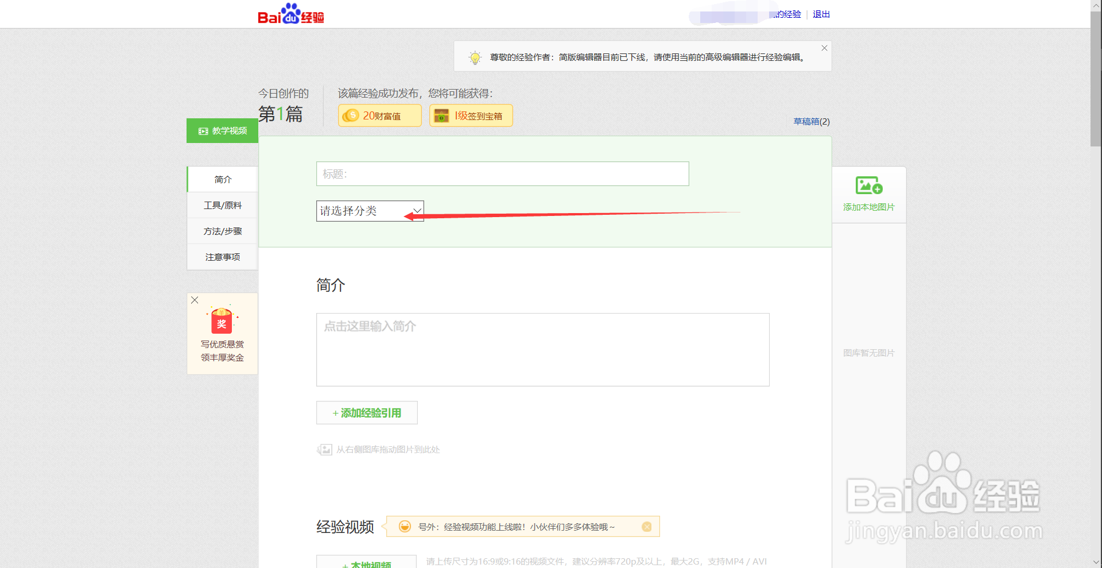This screenshot has width=1102, height=568.
Task: Dismiss the 经验视频 feature announcement
Action: click(647, 526)
